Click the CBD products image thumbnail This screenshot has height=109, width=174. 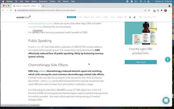(x=140, y=33)
